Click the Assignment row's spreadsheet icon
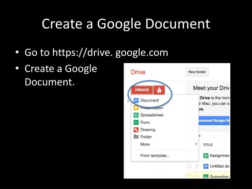The width and height of the screenshot is (252, 189). coord(206,155)
